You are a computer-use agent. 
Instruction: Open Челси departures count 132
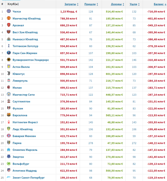[134, 11]
